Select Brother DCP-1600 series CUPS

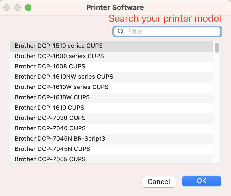[59, 56]
